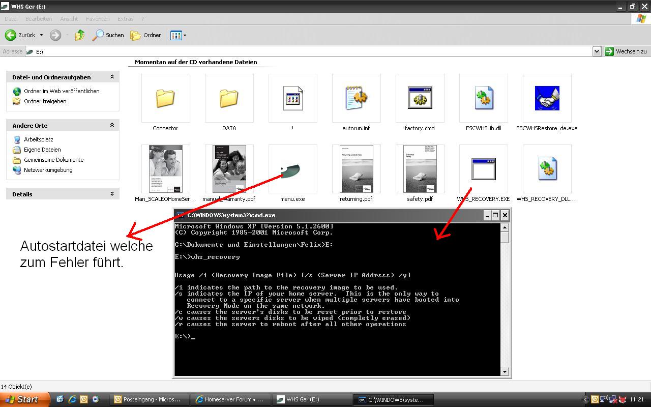Viewport: 651px width, 407px height.
Task: Switch to WHS Ger (E:) taskbar button
Action: pyautogui.click(x=312, y=399)
